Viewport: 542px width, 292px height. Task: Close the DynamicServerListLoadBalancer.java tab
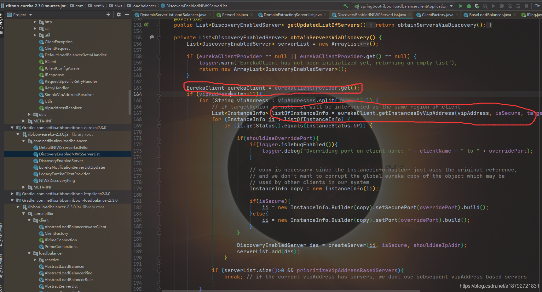(x=210, y=14)
